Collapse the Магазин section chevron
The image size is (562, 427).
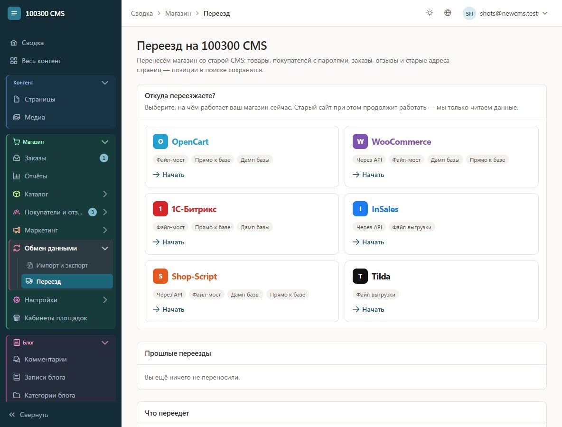click(104, 142)
